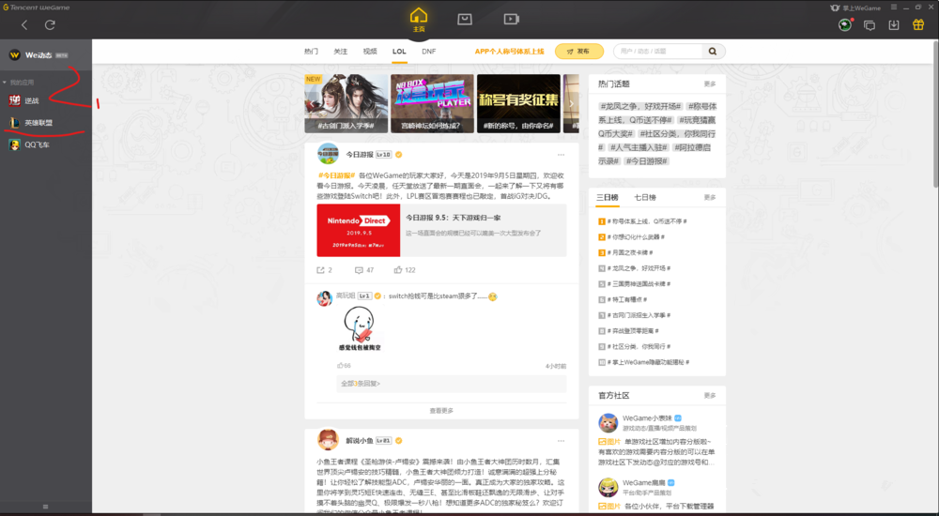939x516 pixels.
Task: Refresh the page with the reload icon
Action: (x=51, y=24)
